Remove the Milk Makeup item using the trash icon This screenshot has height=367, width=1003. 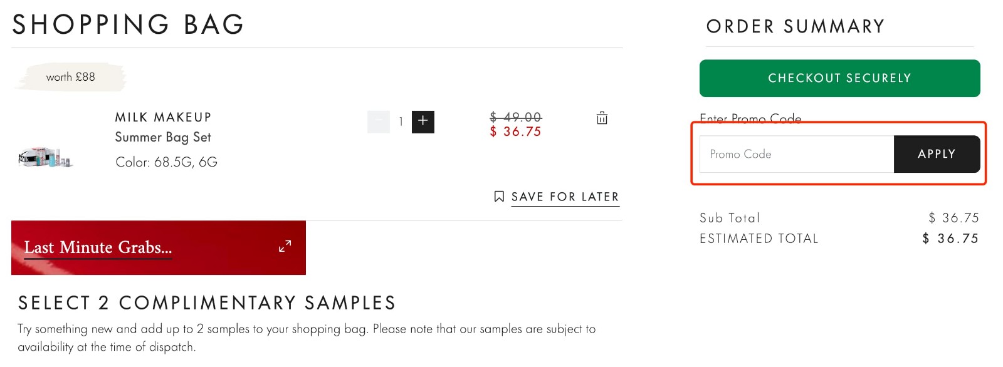point(601,118)
